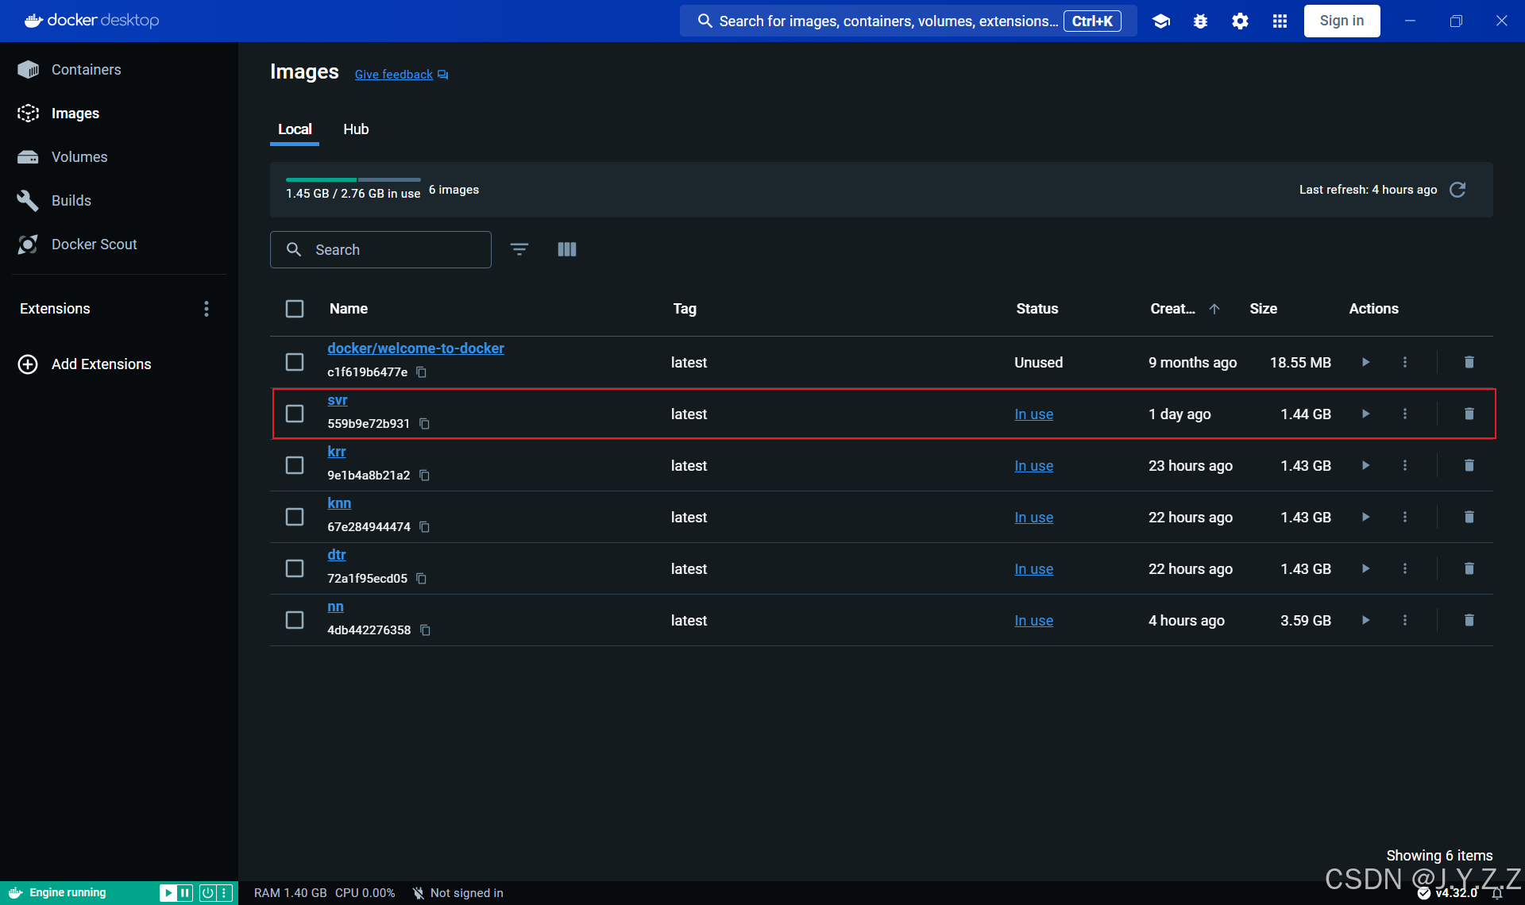Check the select-all images checkbox
The image size is (1525, 905).
(x=295, y=309)
